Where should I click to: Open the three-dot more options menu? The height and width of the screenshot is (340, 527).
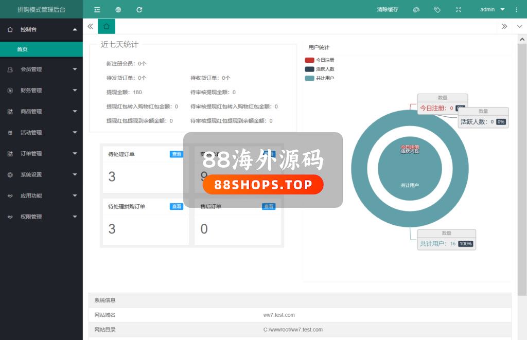[x=517, y=10]
